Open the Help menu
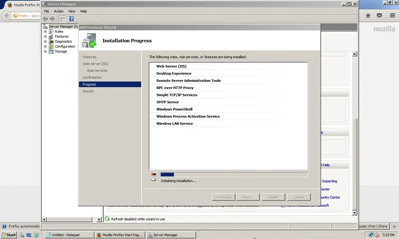Image resolution: width=399 pixels, height=239 pixels. click(x=83, y=11)
